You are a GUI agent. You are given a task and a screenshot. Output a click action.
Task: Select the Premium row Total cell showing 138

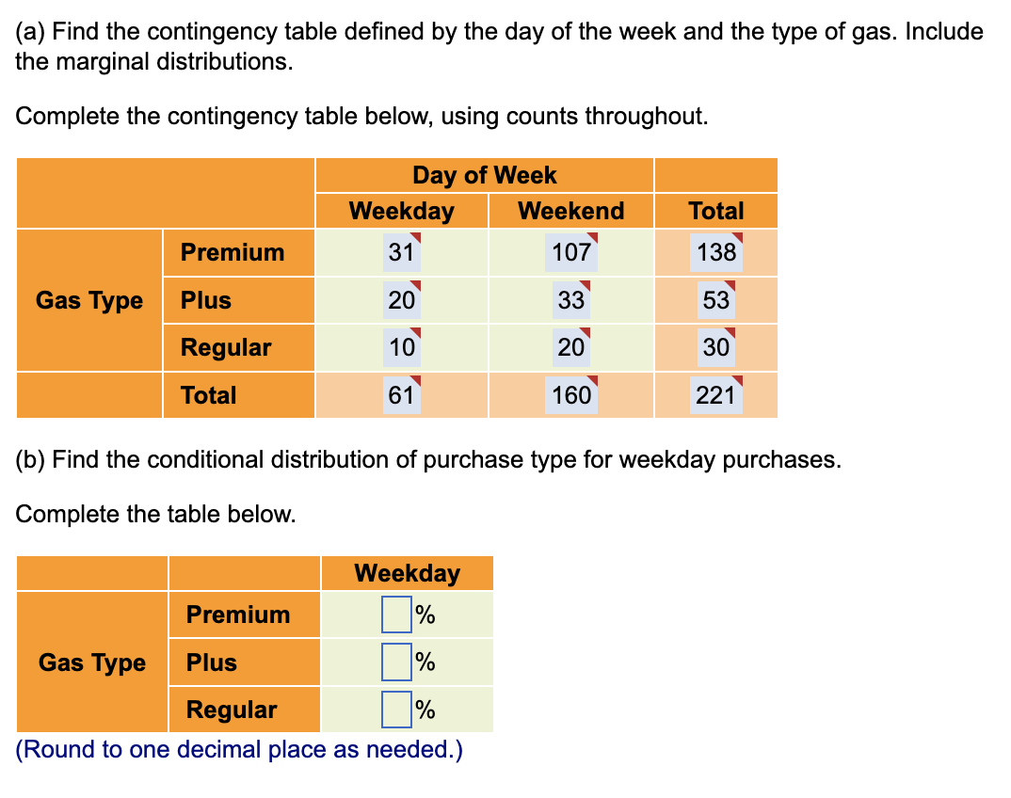(x=716, y=252)
